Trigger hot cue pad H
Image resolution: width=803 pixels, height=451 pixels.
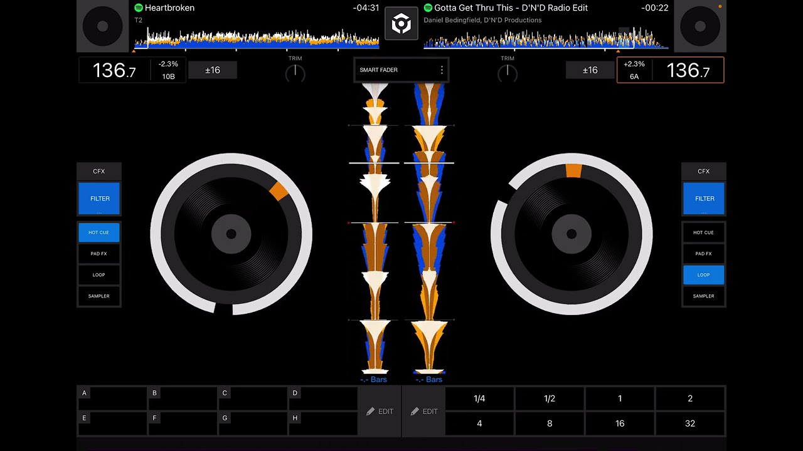(323, 423)
